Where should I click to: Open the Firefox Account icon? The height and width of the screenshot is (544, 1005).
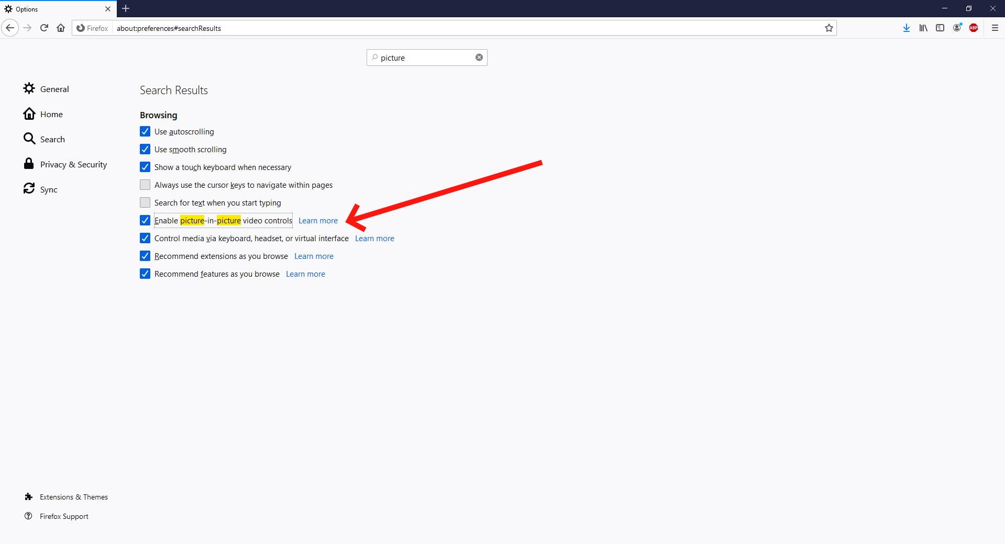coord(957,28)
